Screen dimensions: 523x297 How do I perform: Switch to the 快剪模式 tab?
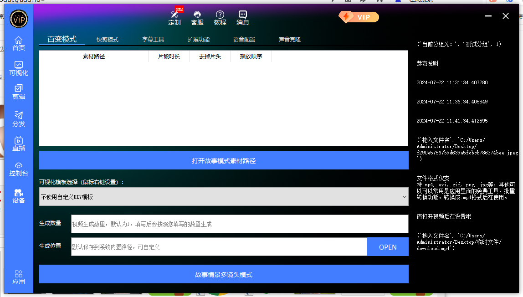[x=108, y=40]
